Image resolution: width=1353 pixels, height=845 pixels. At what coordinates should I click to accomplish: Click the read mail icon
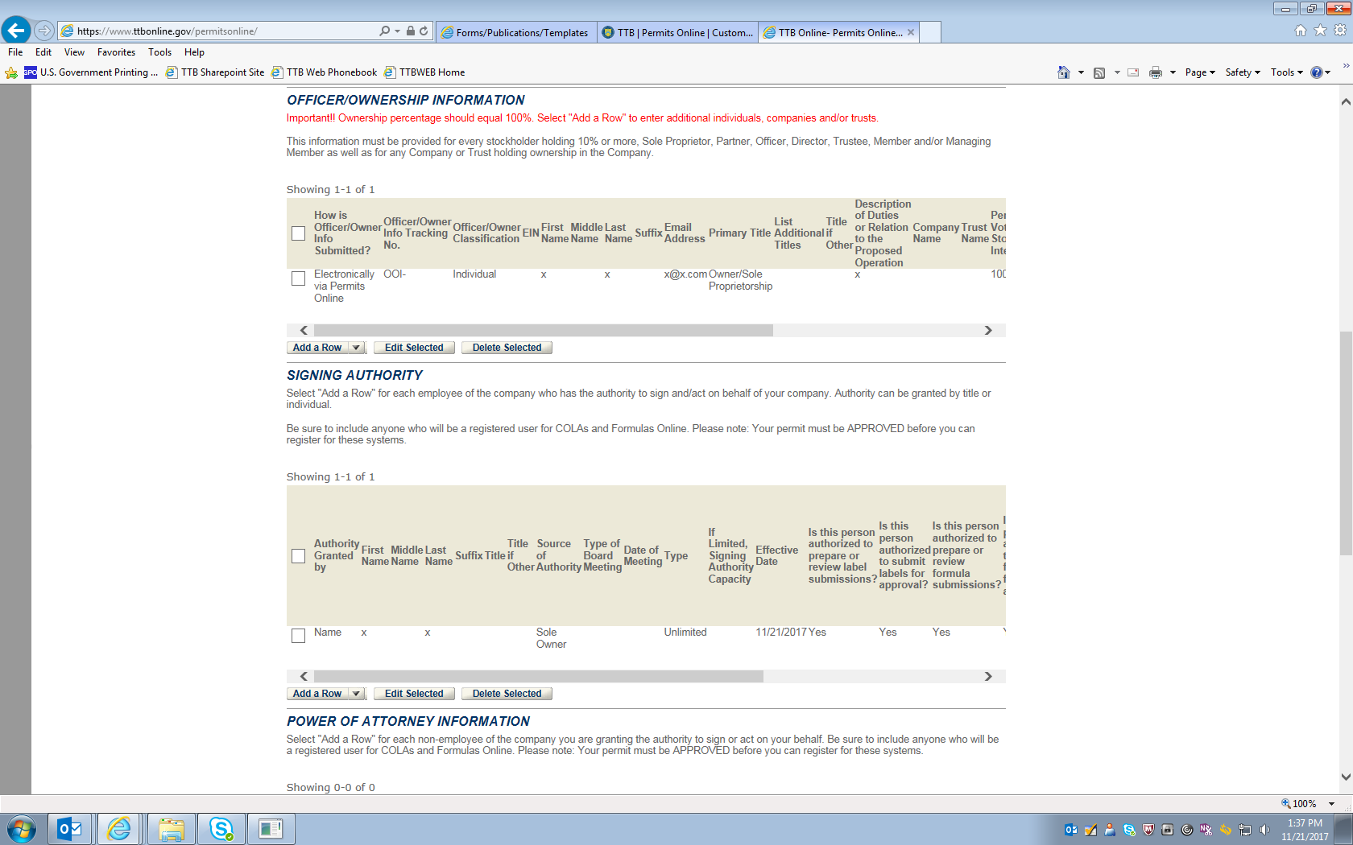point(1133,72)
